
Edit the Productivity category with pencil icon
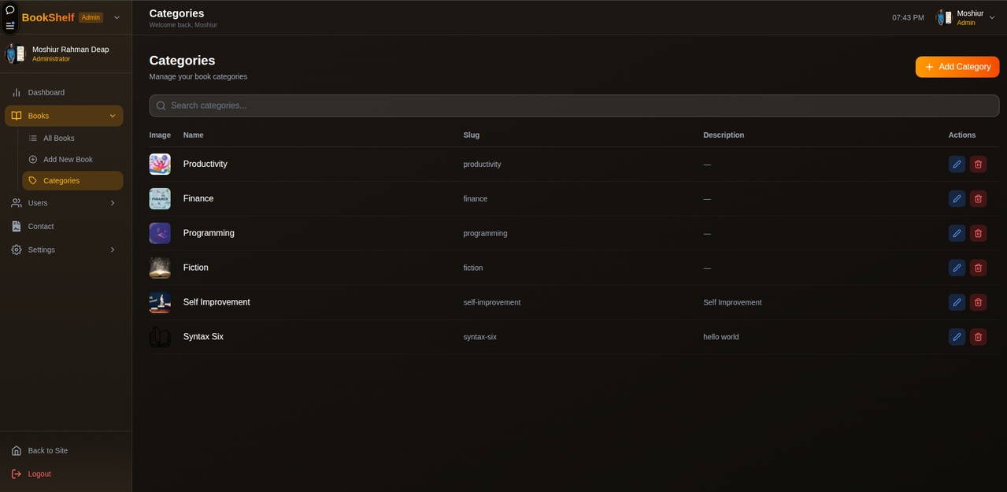pyautogui.click(x=957, y=164)
